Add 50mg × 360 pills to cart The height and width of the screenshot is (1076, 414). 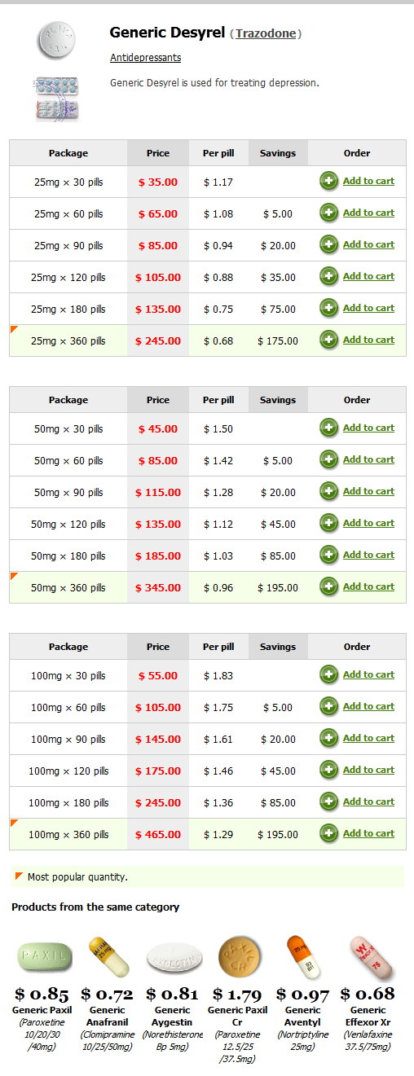pos(368,586)
